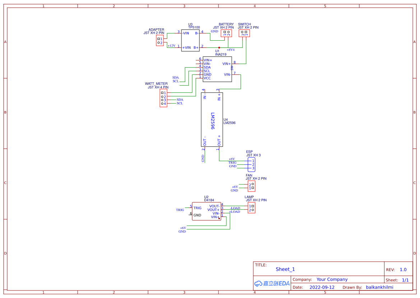Click the ESP JST XH 3 connector

tap(251, 164)
